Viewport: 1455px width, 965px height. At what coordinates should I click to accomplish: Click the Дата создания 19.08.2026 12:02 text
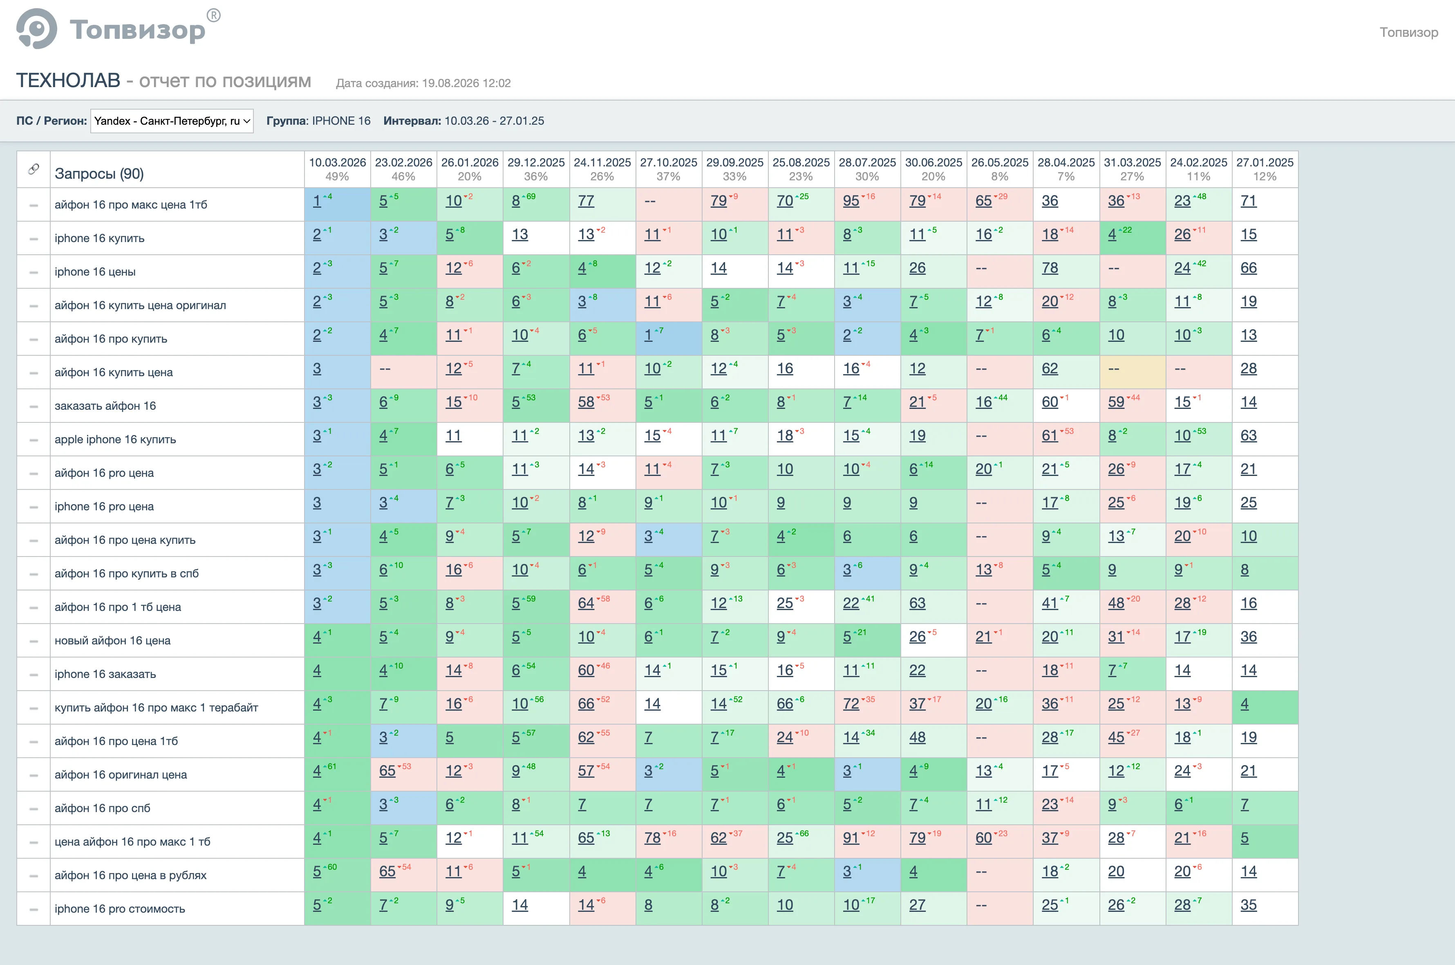(x=423, y=83)
